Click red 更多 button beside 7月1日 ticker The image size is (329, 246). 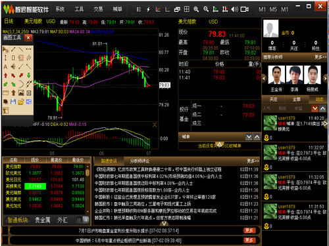[249, 230]
